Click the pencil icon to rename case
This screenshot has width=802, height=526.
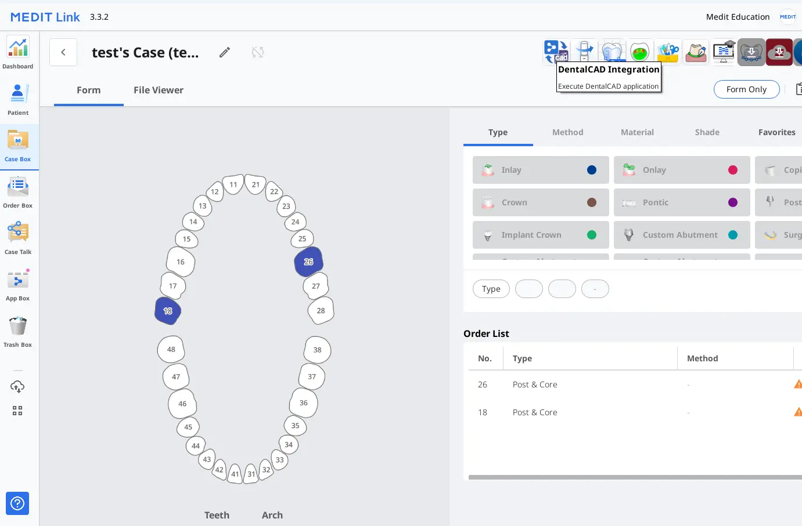coord(225,53)
